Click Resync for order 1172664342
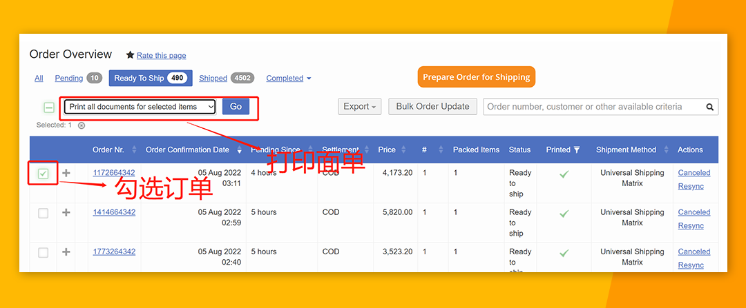 click(691, 187)
